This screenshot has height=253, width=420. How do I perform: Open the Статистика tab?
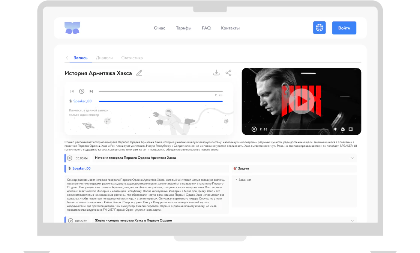tap(132, 58)
